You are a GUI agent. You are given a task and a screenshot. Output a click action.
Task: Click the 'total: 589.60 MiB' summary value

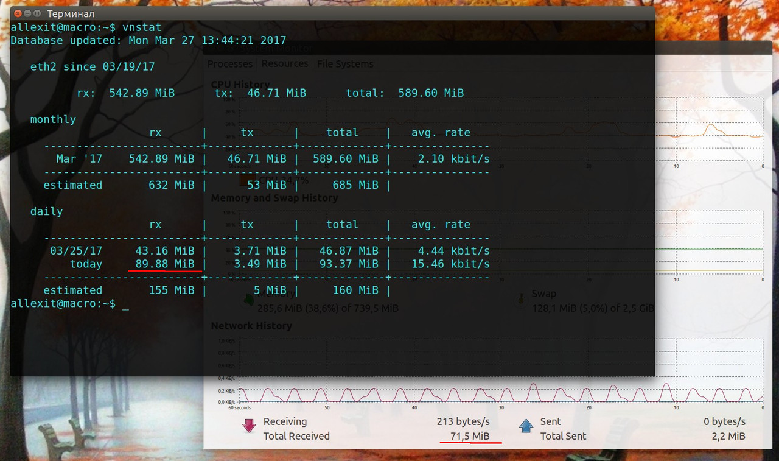405,93
